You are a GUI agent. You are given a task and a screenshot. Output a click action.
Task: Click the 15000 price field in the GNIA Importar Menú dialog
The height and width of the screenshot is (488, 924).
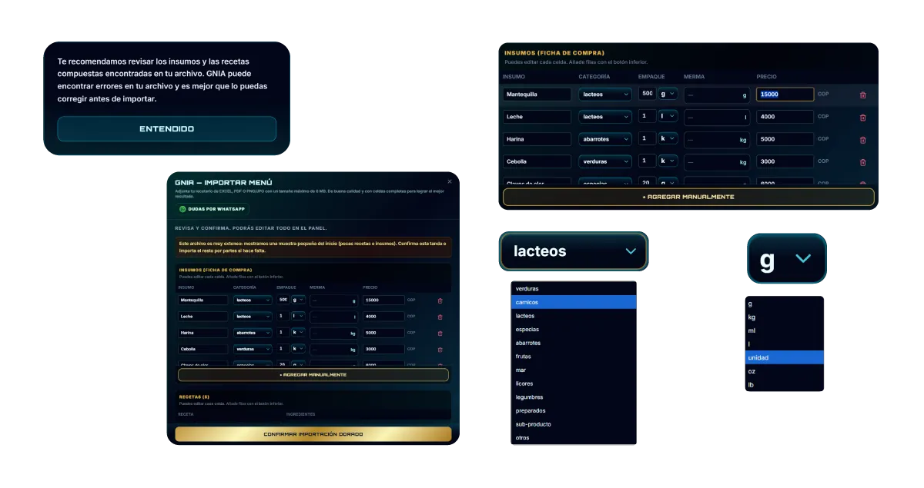[x=383, y=300]
